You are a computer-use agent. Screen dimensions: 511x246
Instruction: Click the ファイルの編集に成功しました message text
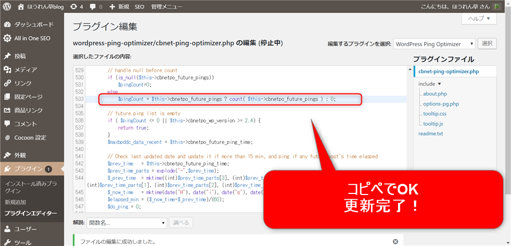click(x=118, y=242)
